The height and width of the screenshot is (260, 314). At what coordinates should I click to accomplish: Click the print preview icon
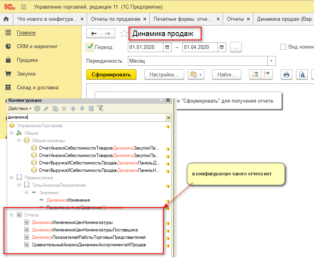(302, 74)
